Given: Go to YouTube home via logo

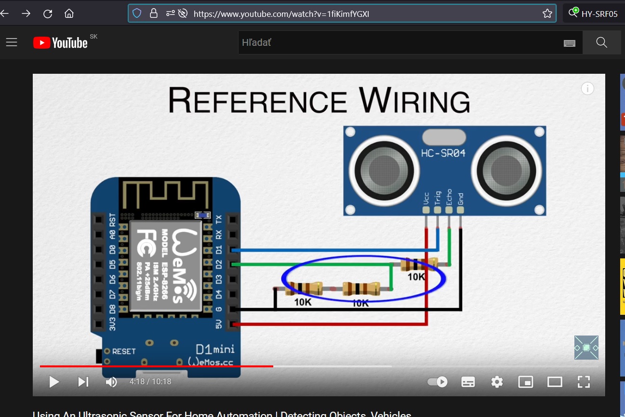Looking at the screenshot, I should pos(60,43).
